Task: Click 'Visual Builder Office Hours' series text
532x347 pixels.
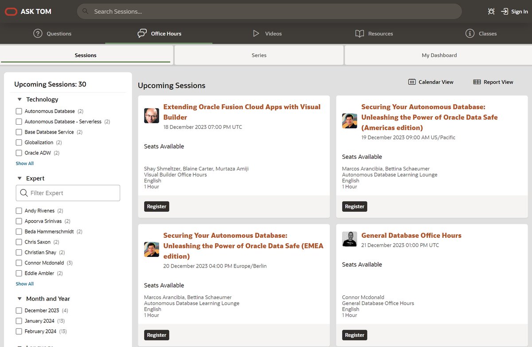Action: coord(176,175)
